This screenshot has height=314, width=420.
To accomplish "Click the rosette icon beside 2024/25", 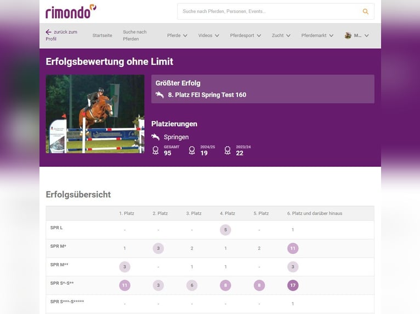I will [x=192, y=150].
